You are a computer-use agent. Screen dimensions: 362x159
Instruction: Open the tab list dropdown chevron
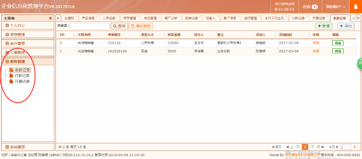coord(358,18)
